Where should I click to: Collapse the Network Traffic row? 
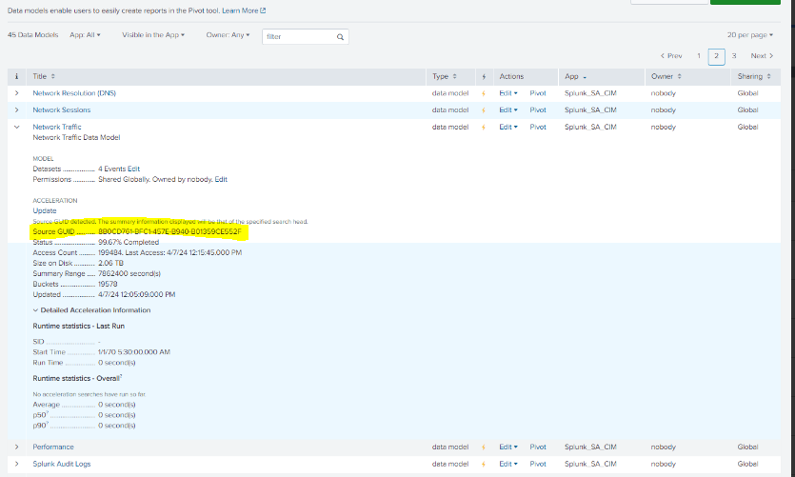click(16, 127)
